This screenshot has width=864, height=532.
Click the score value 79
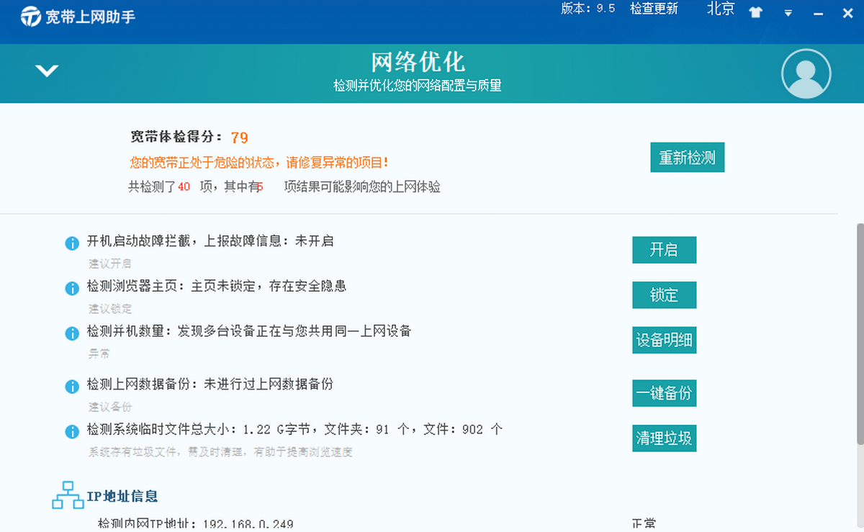pos(240,137)
